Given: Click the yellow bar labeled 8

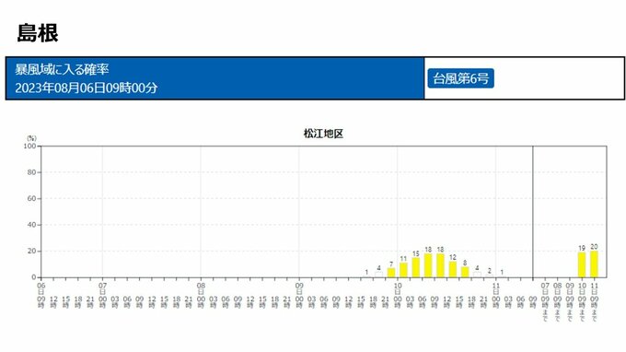Looking at the screenshot, I should (465, 272).
